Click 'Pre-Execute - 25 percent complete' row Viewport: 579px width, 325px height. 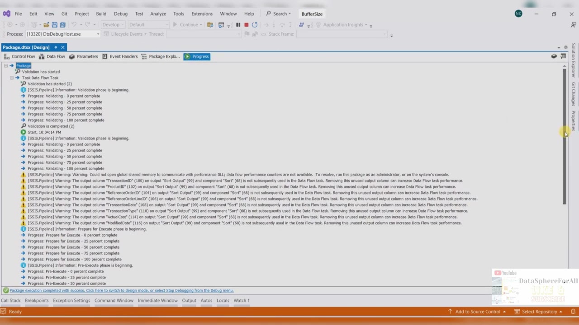point(66,278)
